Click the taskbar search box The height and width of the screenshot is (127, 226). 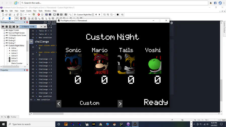[31, 124]
